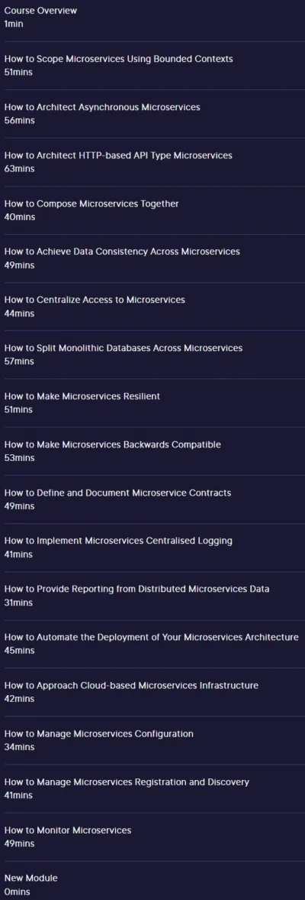Click the 0mins duration under New Module

coord(18,892)
